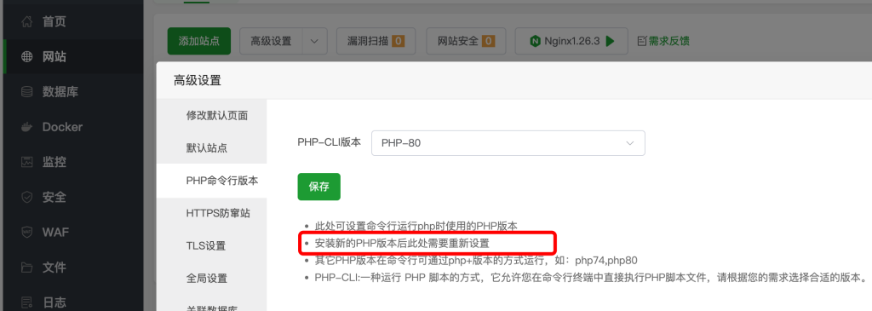This screenshot has width=872, height=311.
Task: Click the home icon beside 首页
Action: tap(26, 22)
